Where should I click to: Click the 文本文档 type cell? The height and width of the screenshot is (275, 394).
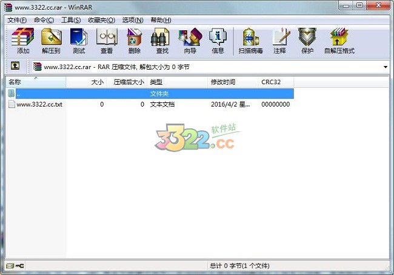pyautogui.click(x=162, y=104)
